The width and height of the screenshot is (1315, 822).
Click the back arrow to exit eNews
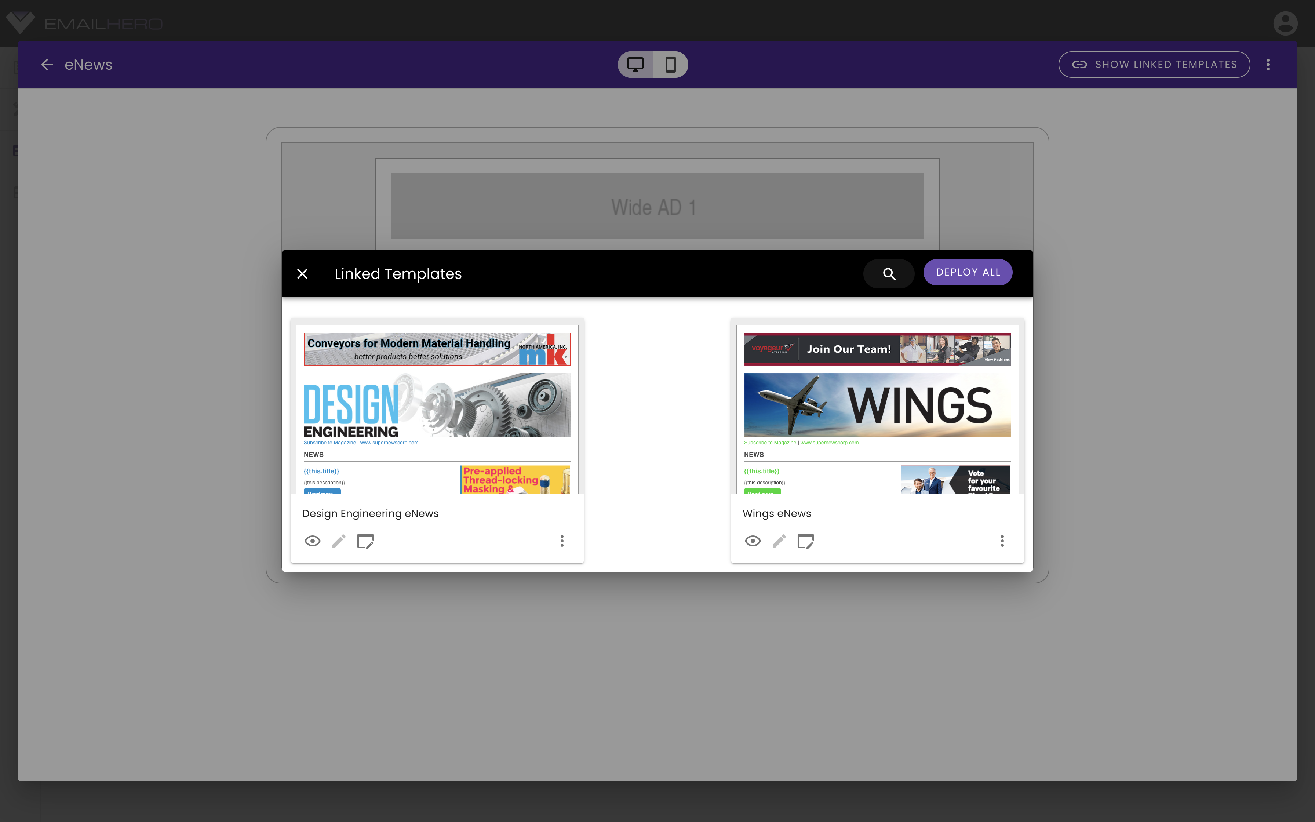tap(46, 64)
